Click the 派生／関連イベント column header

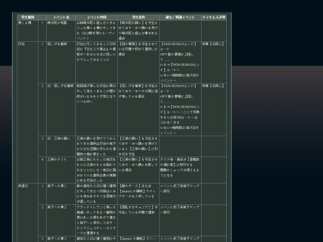click(180, 17)
